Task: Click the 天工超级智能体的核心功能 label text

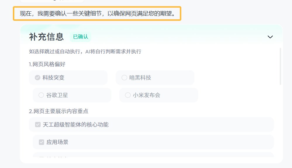Action: coord(76,125)
